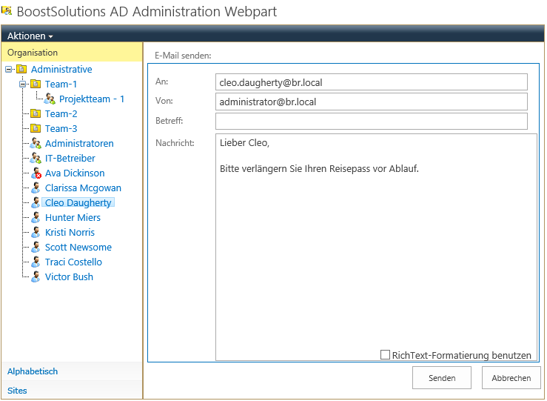
Task: Click the Administratoren group icon
Action: (x=36, y=143)
